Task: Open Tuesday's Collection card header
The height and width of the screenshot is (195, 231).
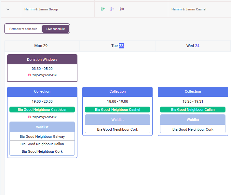Action: (x=117, y=91)
